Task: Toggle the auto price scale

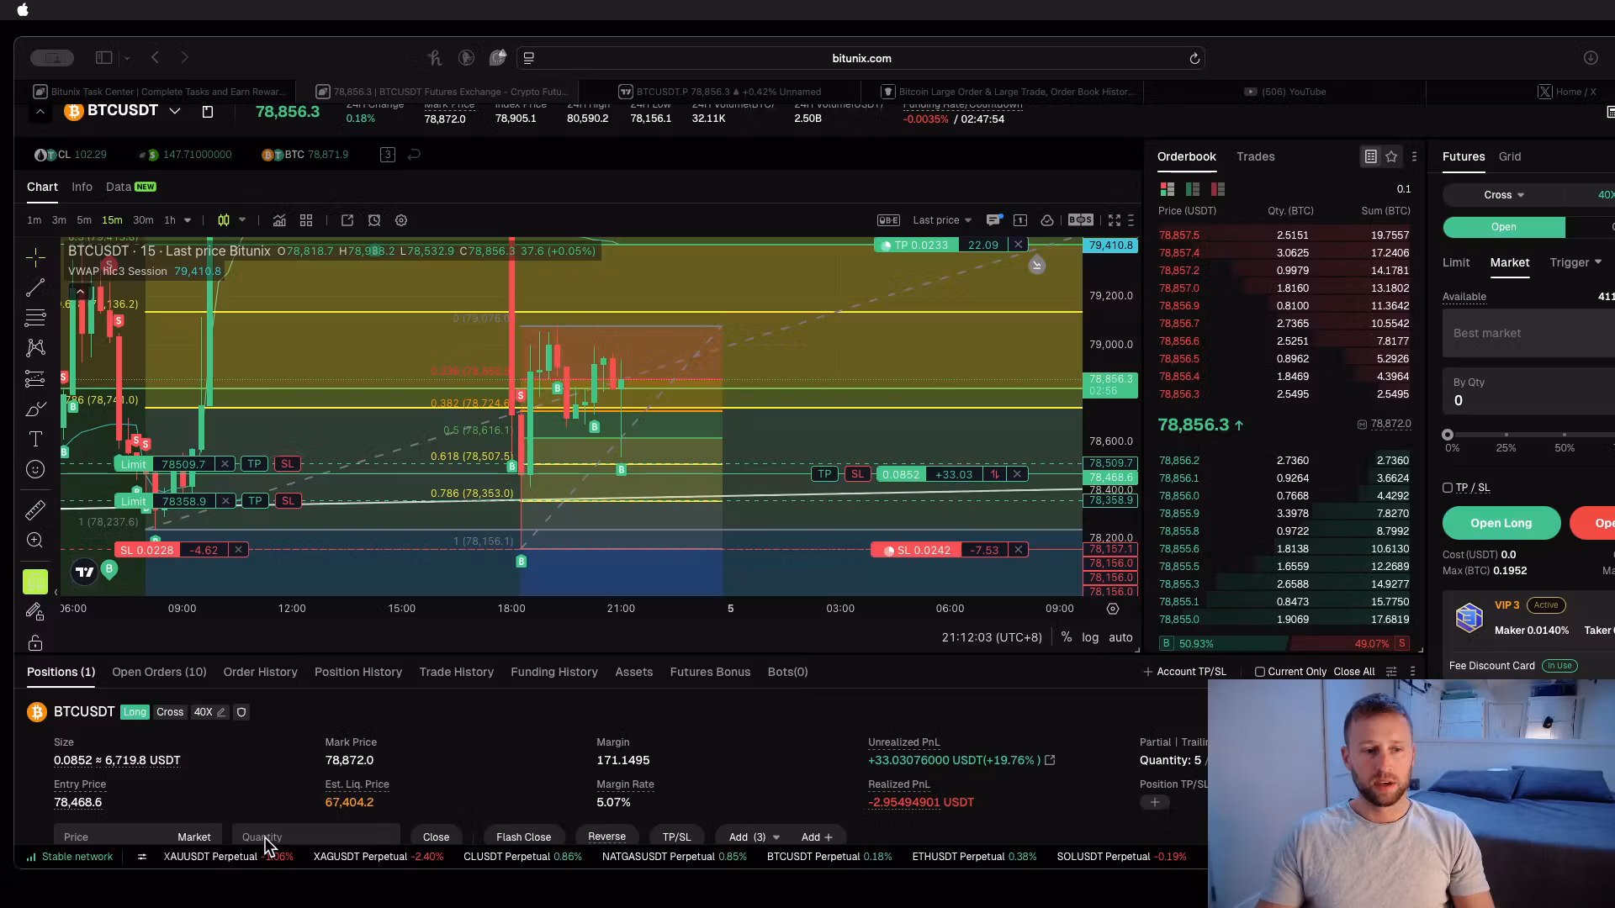Action: pyautogui.click(x=1120, y=637)
